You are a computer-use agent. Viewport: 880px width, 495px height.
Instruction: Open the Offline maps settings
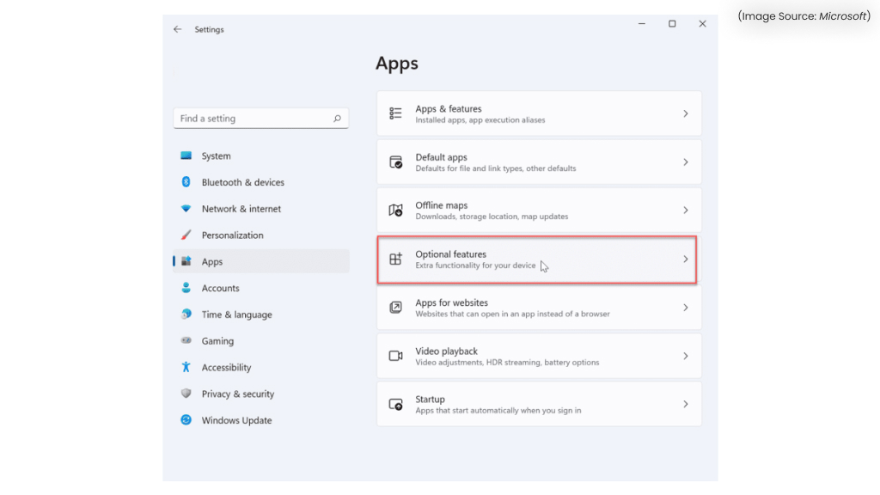(x=539, y=211)
